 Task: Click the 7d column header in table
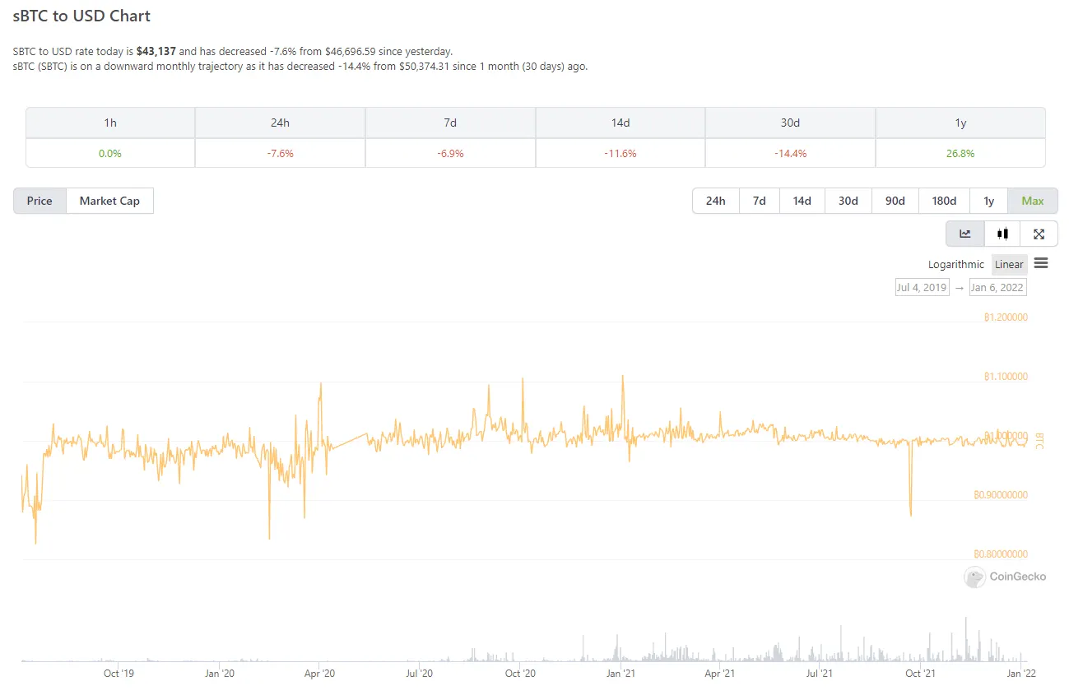click(450, 123)
